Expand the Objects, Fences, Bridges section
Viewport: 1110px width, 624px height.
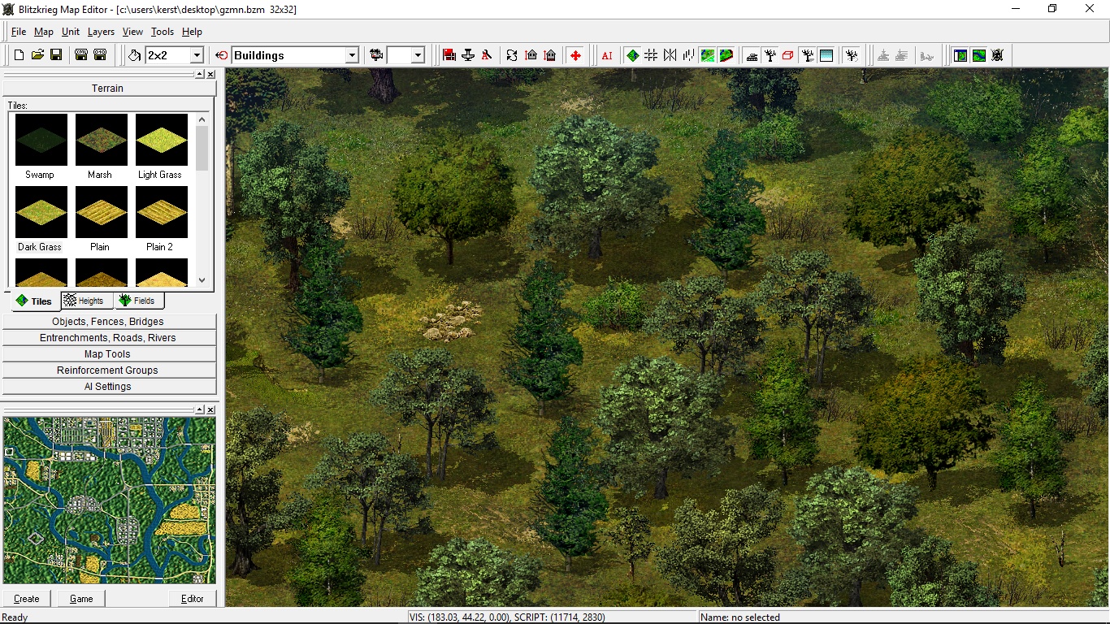pos(109,322)
